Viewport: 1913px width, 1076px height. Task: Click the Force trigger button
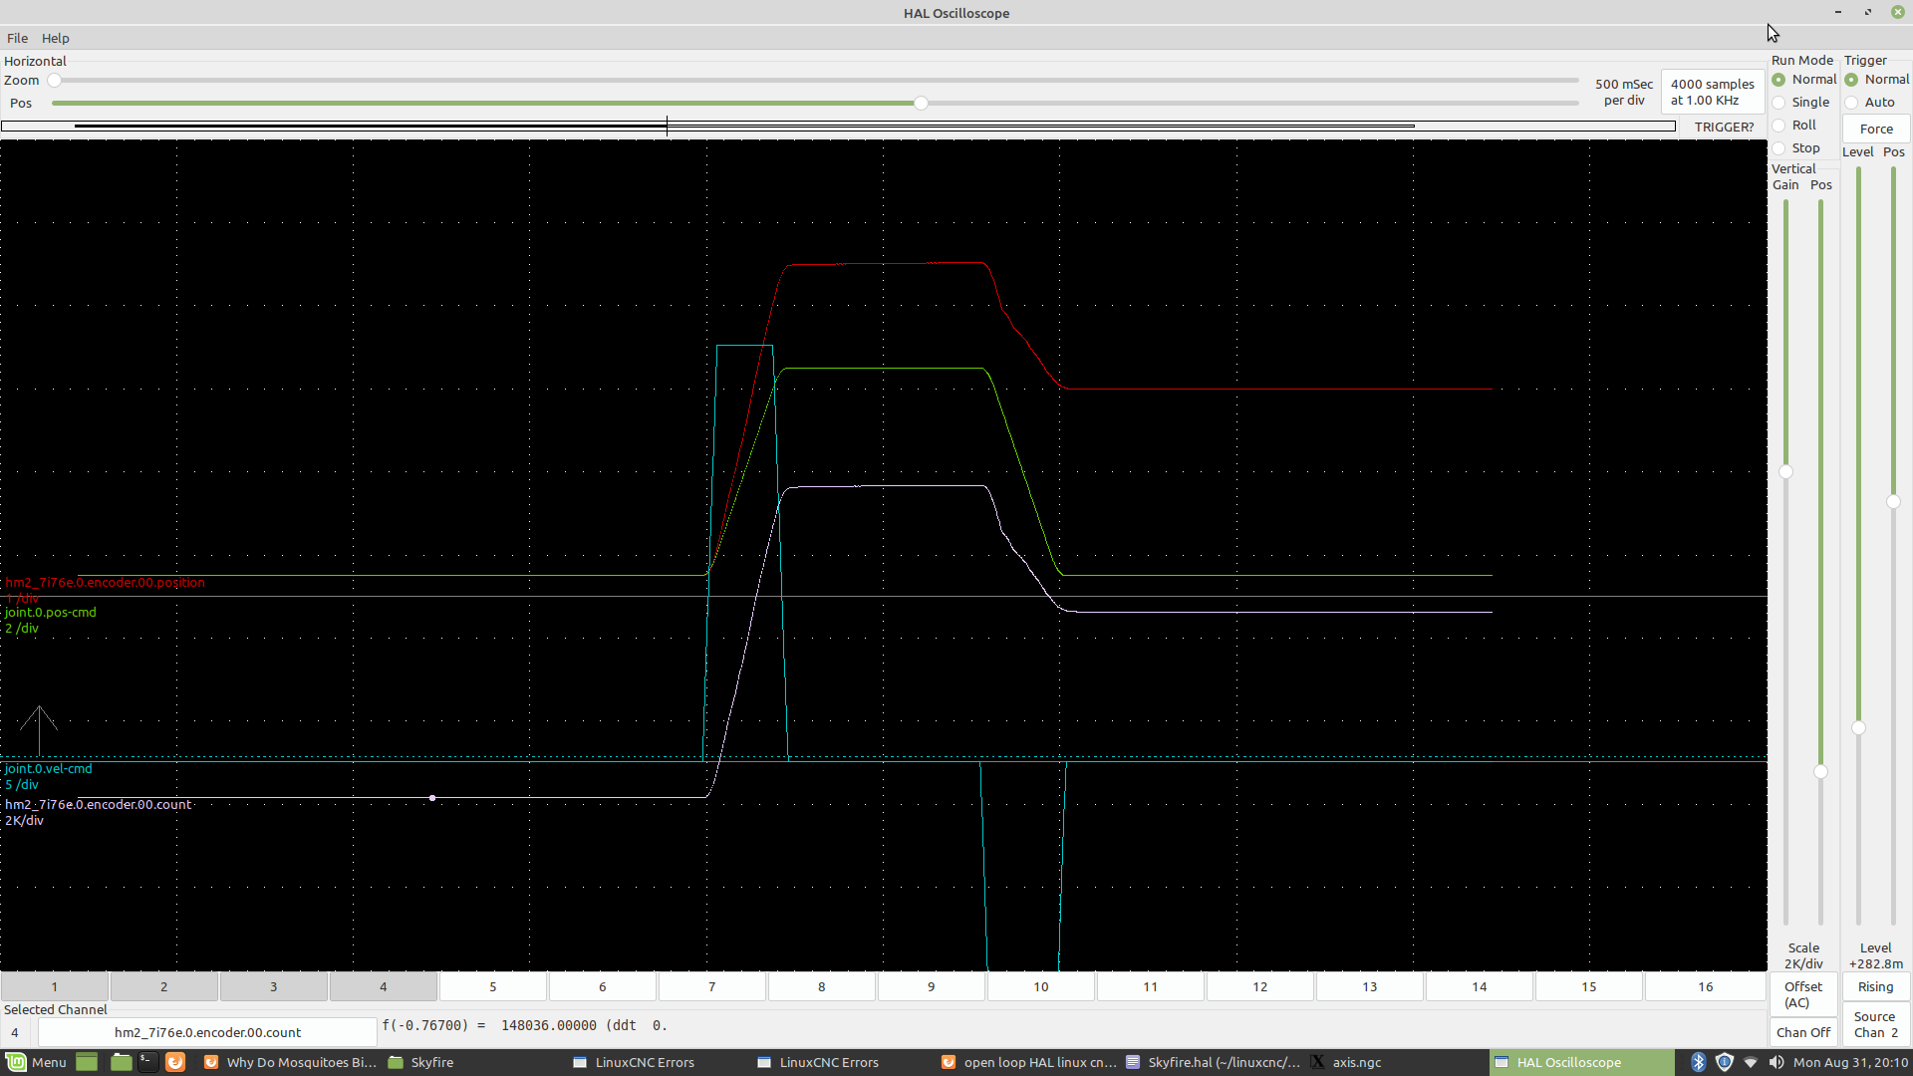coord(1876,129)
